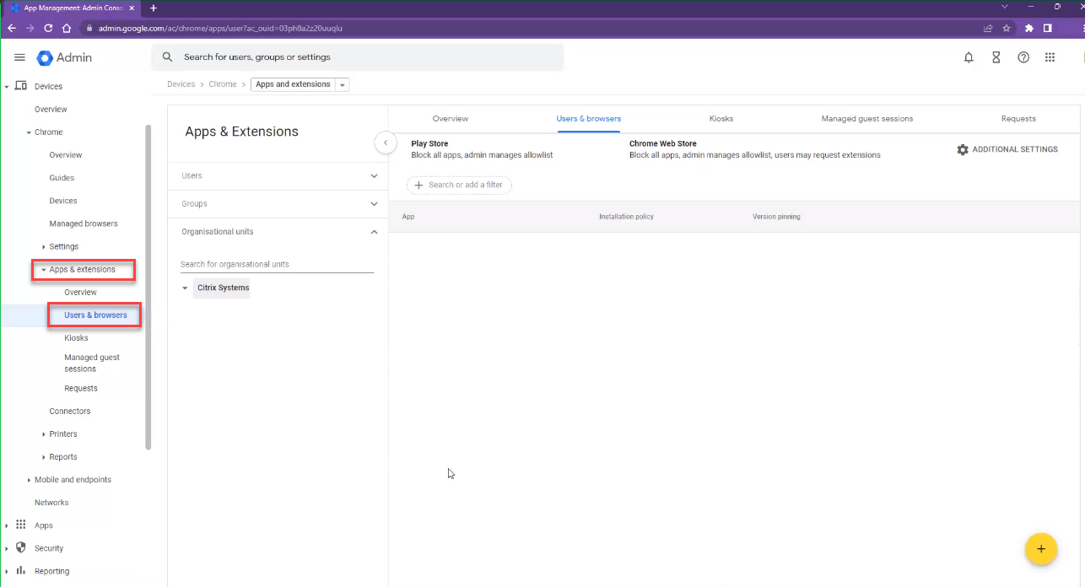Open the Google apps grid launcher
Viewport: 1085px width, 587px height.
point(1050,57)
